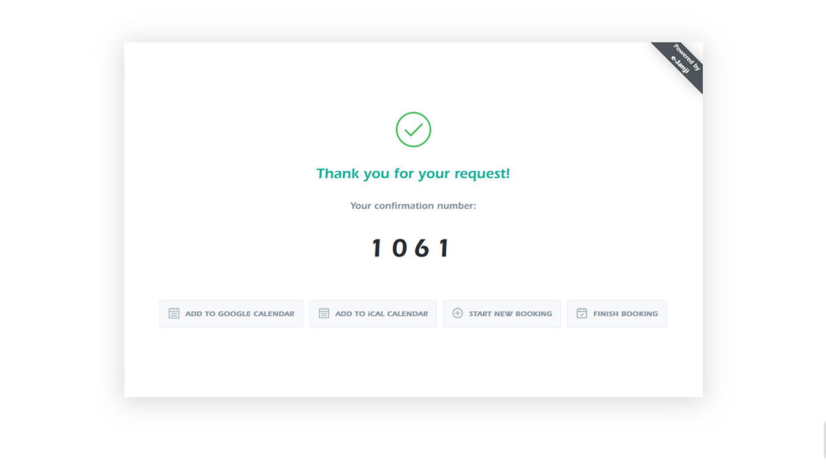This screenshot has height=465, width=826.
Task: Click the calendar icon beside Add to Google Calendar
Action: (x=174, y=313)
